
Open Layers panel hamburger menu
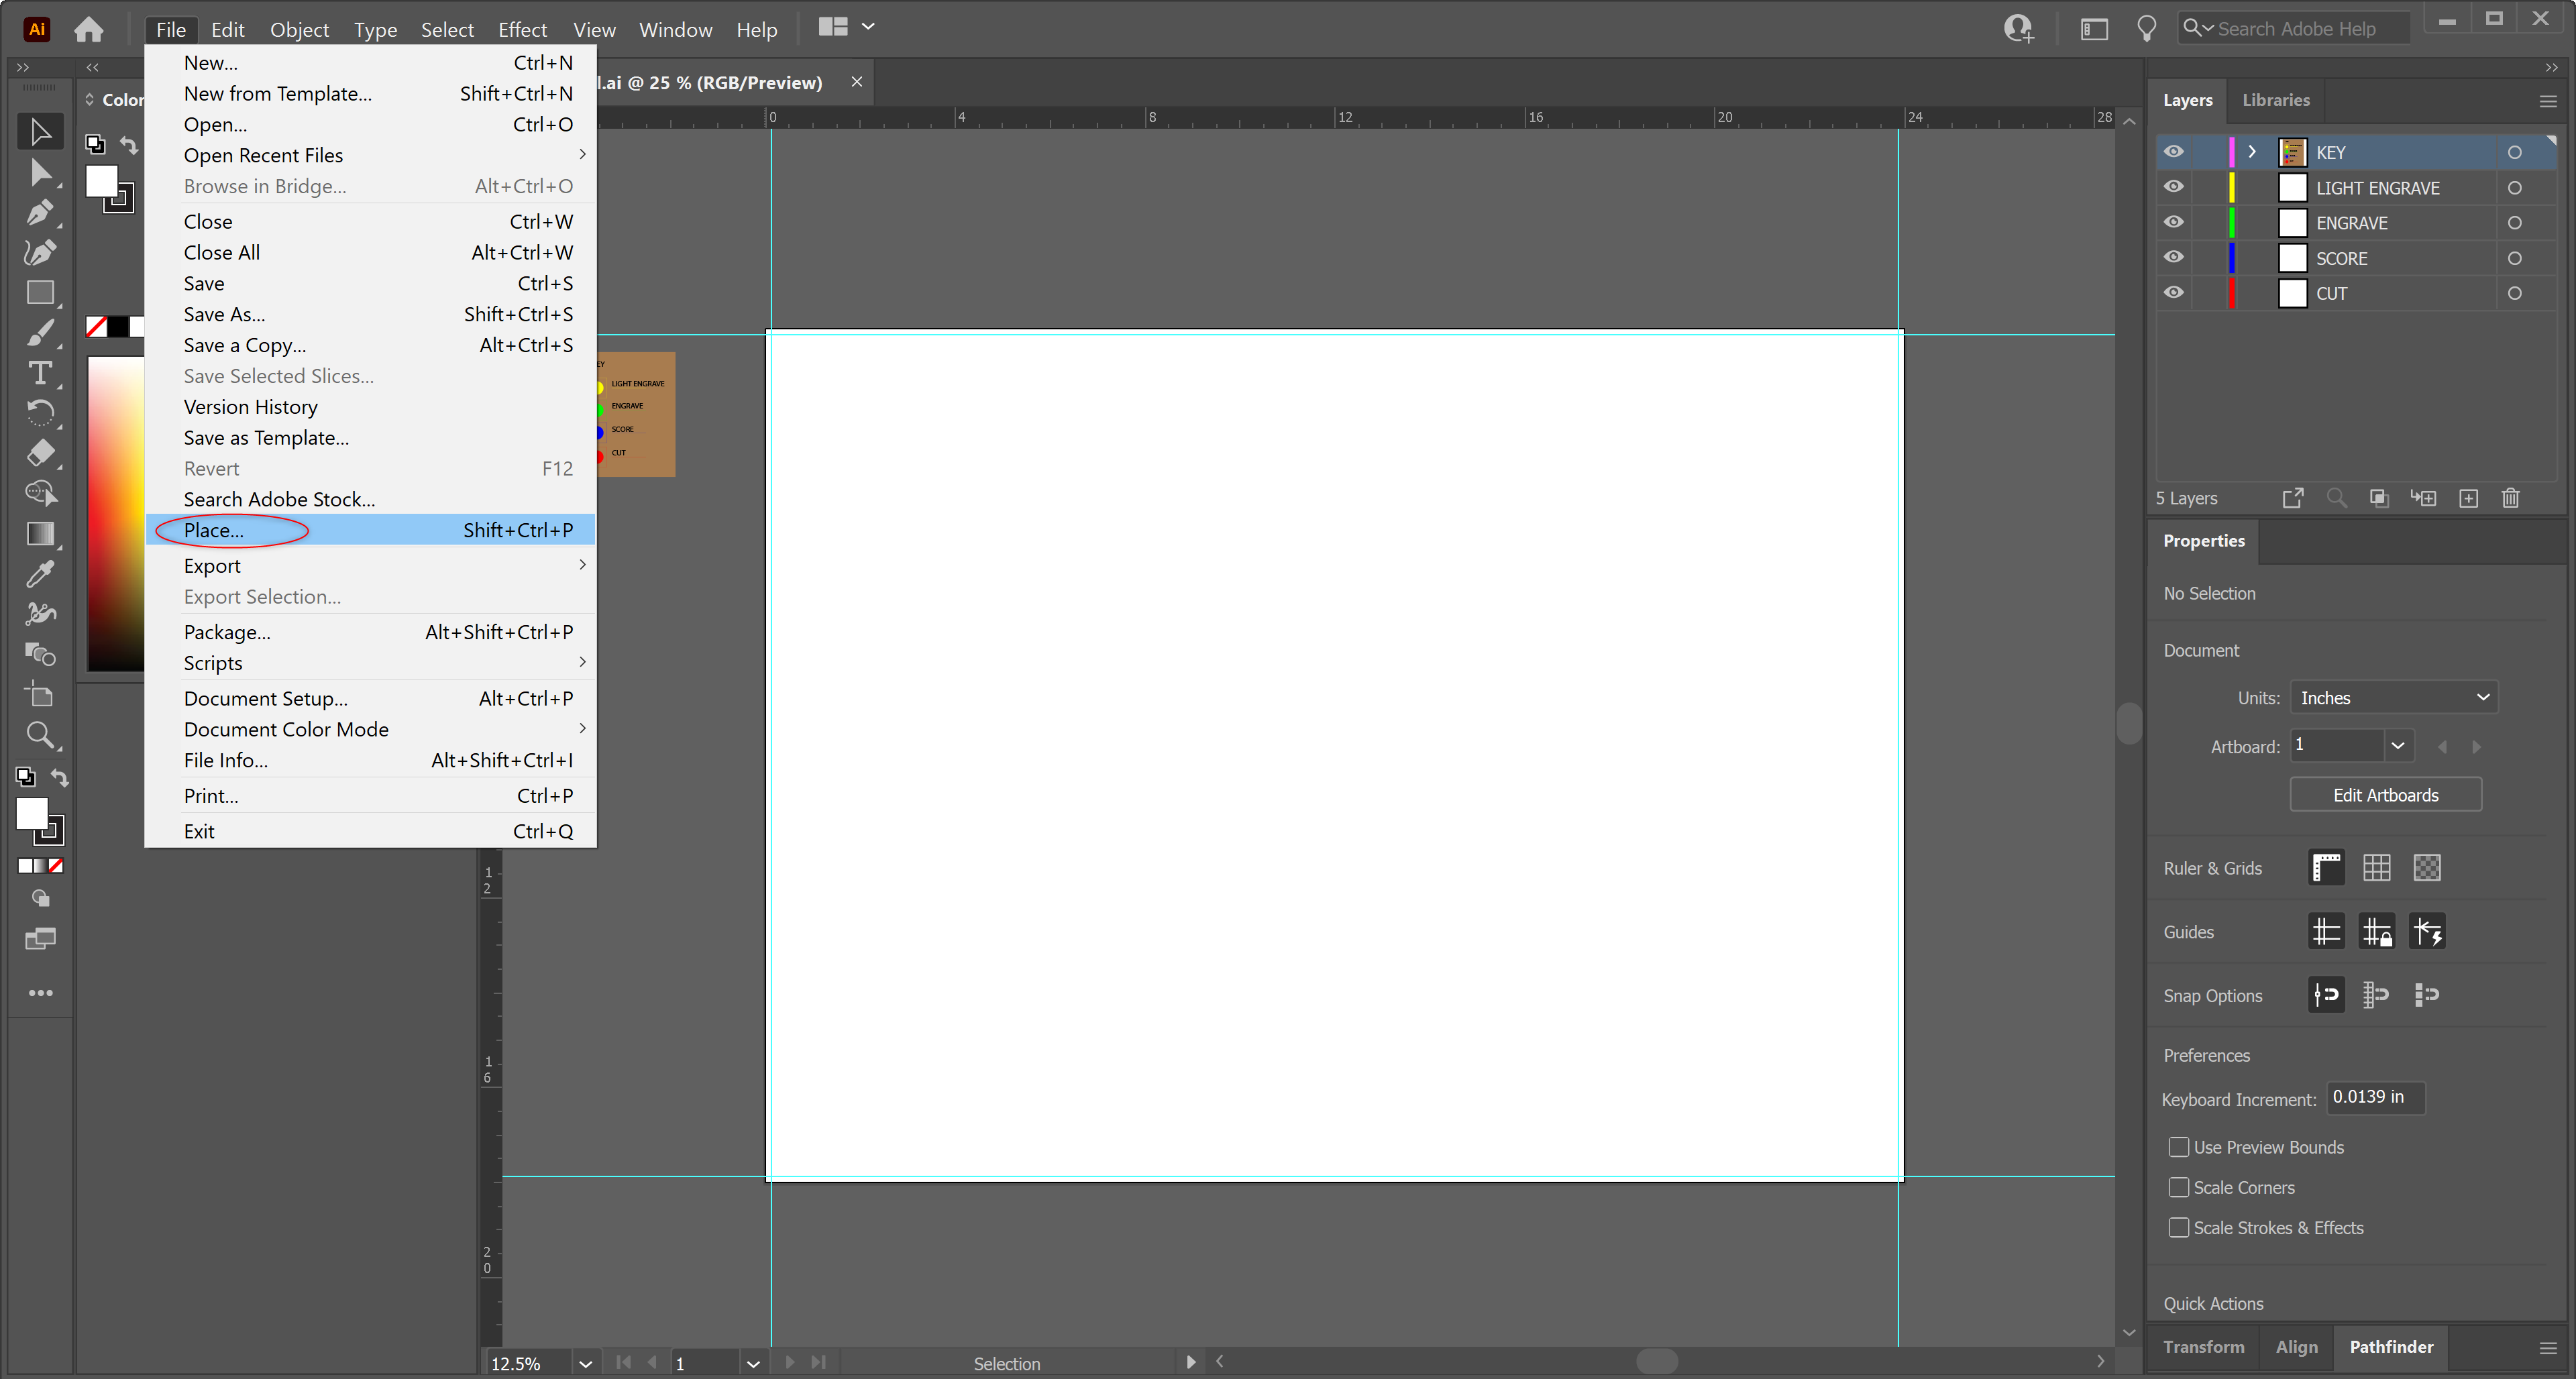tap(2547, 101)
